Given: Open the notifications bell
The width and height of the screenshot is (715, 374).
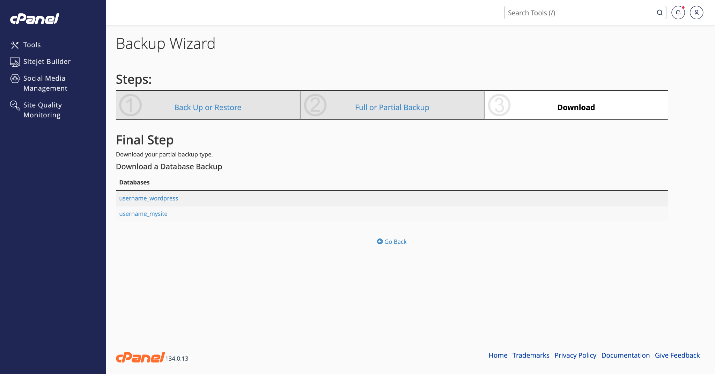Looking at the screenshot, I should (678, 13).
